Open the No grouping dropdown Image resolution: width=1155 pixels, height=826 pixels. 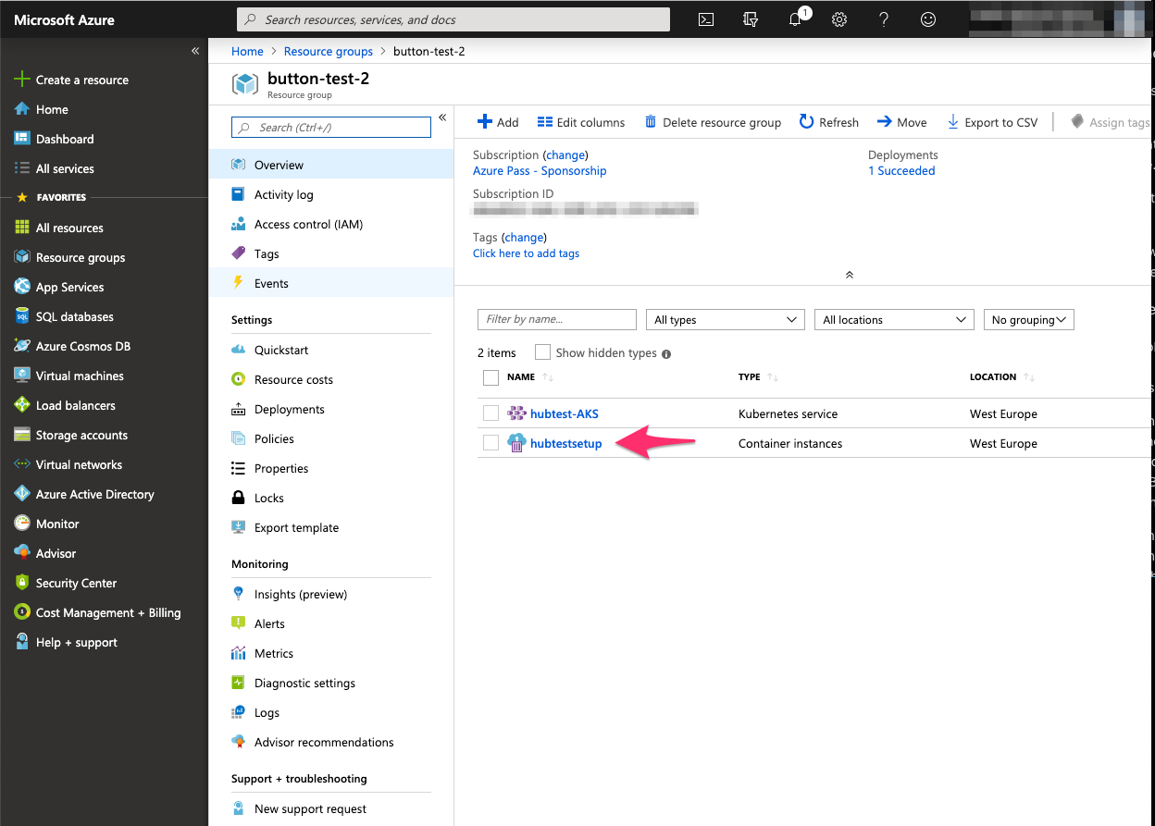click(1028, 319)
